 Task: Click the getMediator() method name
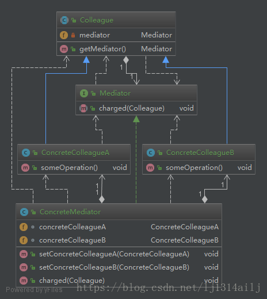pos(102,49)
